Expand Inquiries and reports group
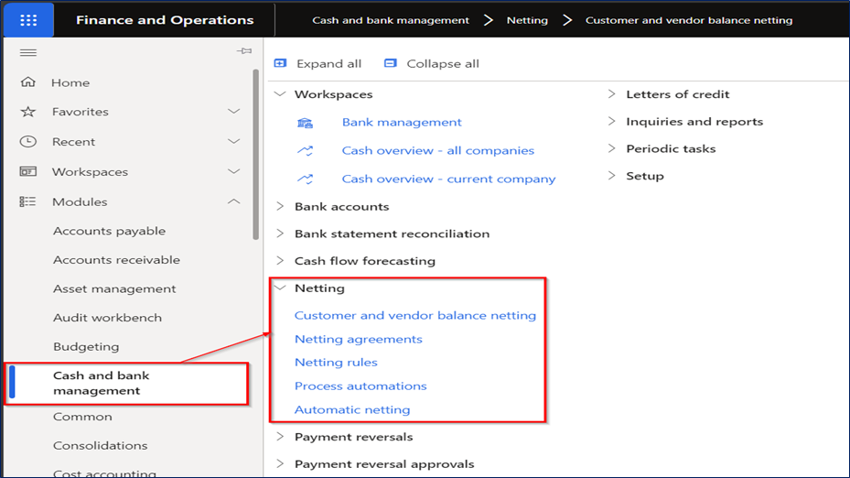 pos(612,121)
